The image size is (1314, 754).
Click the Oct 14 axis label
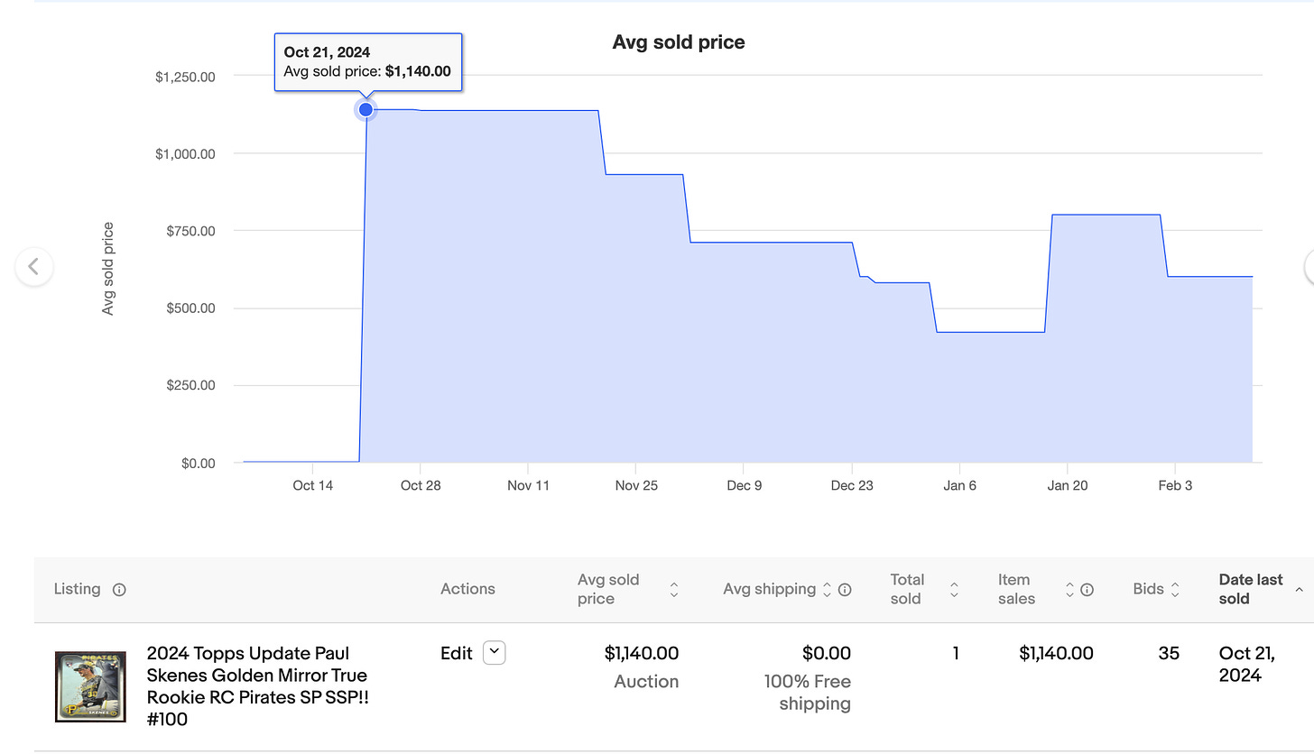(312, 485)
